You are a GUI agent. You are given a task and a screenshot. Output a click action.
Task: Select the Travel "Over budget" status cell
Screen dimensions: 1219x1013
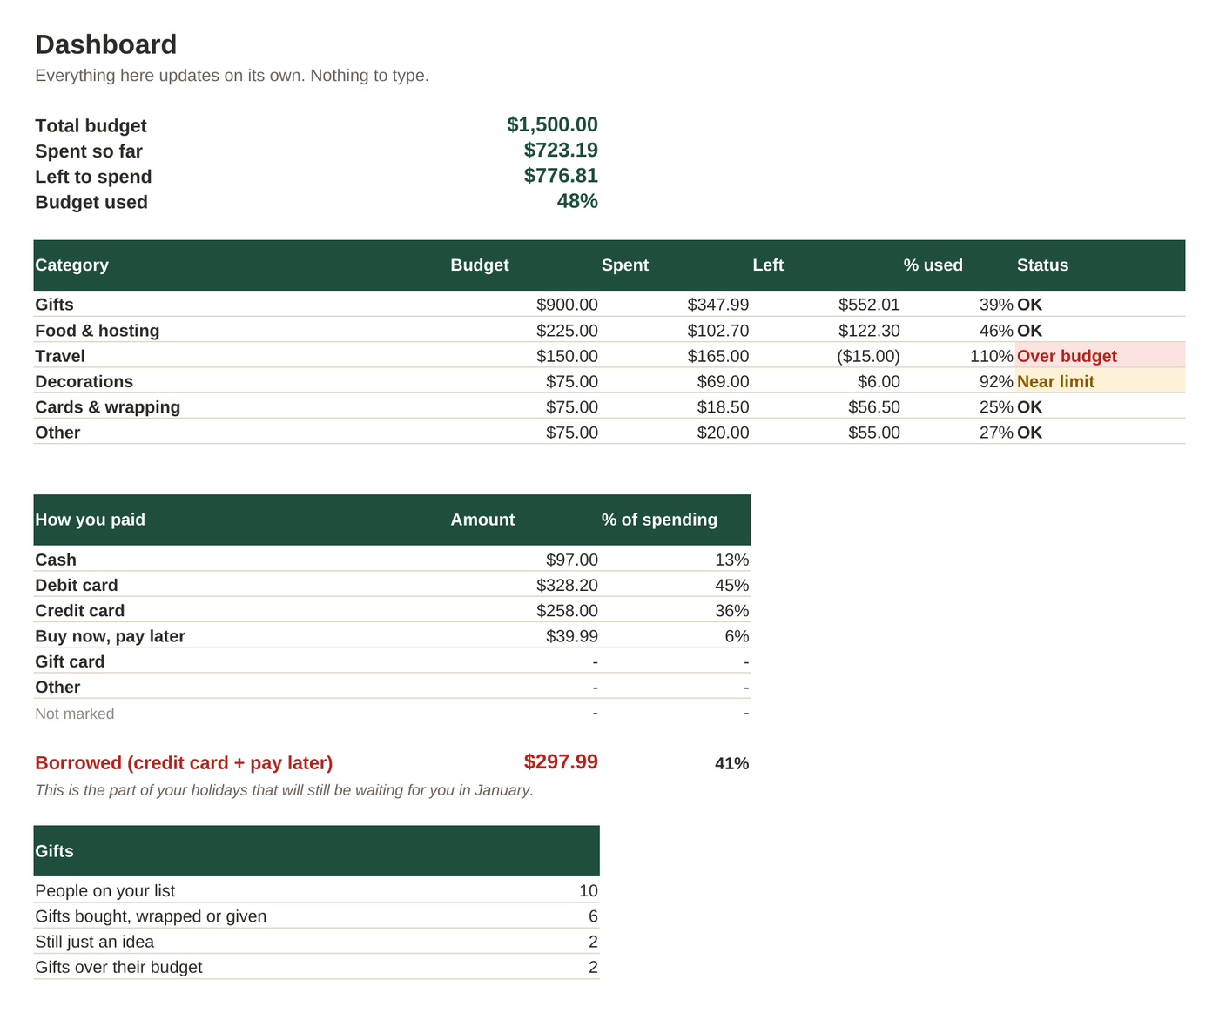pos(1100,355)
